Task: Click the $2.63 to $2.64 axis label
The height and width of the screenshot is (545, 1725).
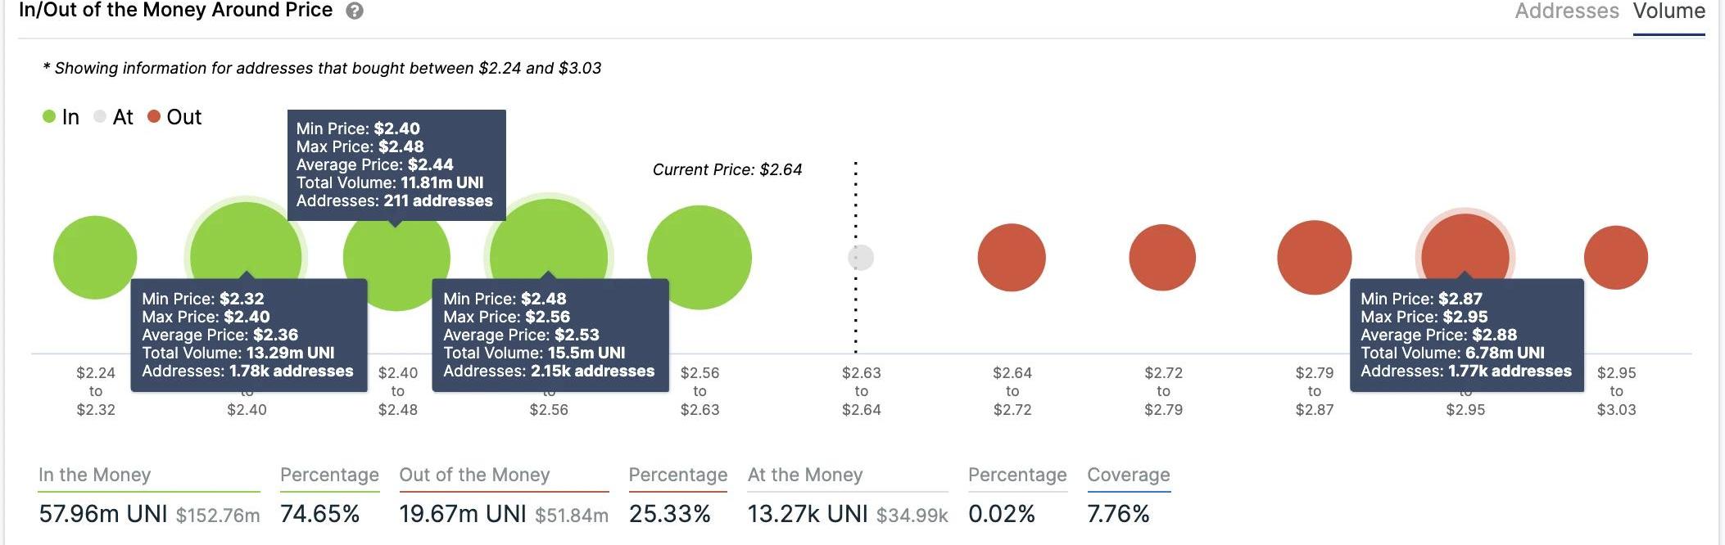Action: click(861, 390)
